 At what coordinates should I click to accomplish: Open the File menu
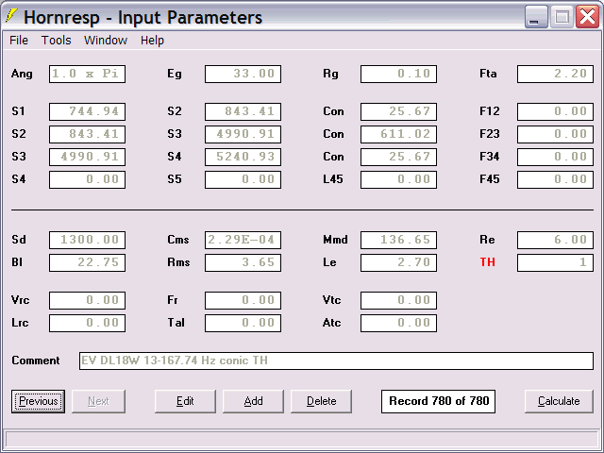pos(19,40)
